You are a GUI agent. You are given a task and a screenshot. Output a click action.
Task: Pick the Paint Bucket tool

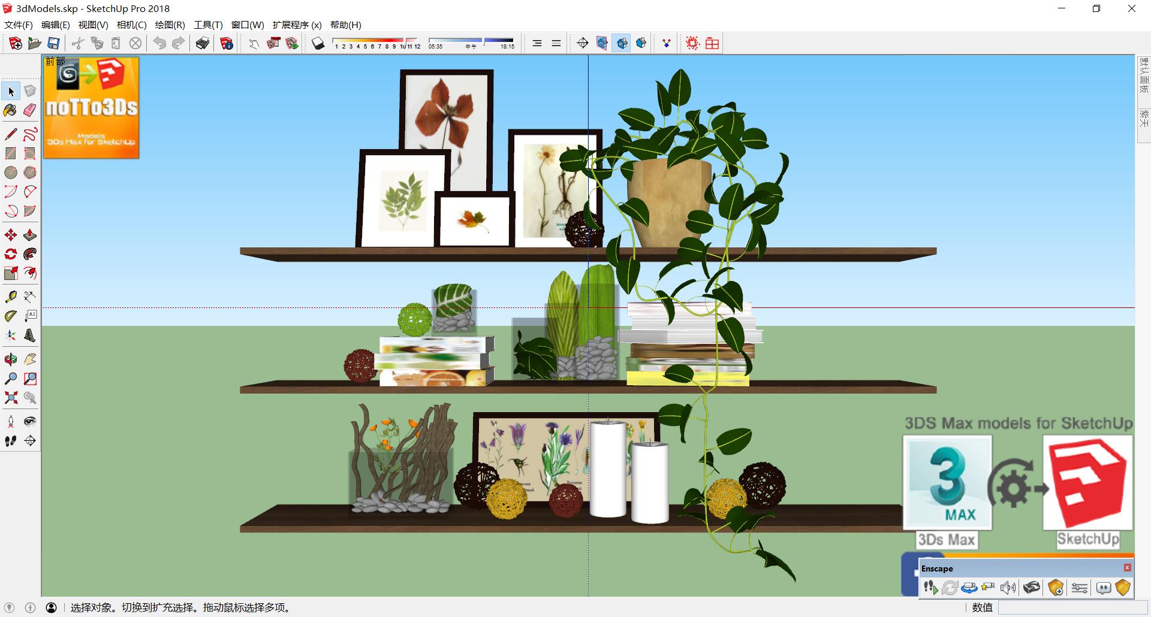(x=11, y=110)
